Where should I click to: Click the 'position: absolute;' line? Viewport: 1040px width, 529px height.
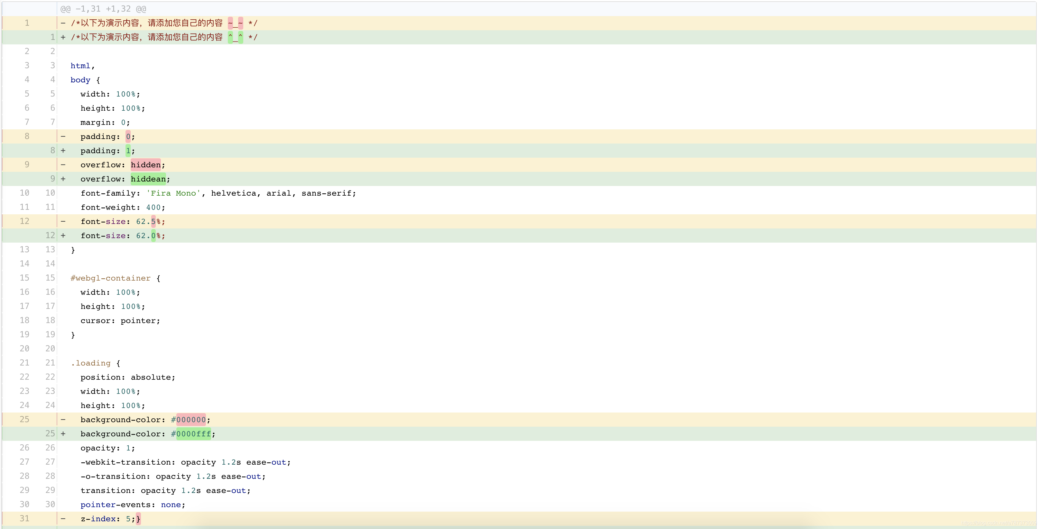[128, 377]
